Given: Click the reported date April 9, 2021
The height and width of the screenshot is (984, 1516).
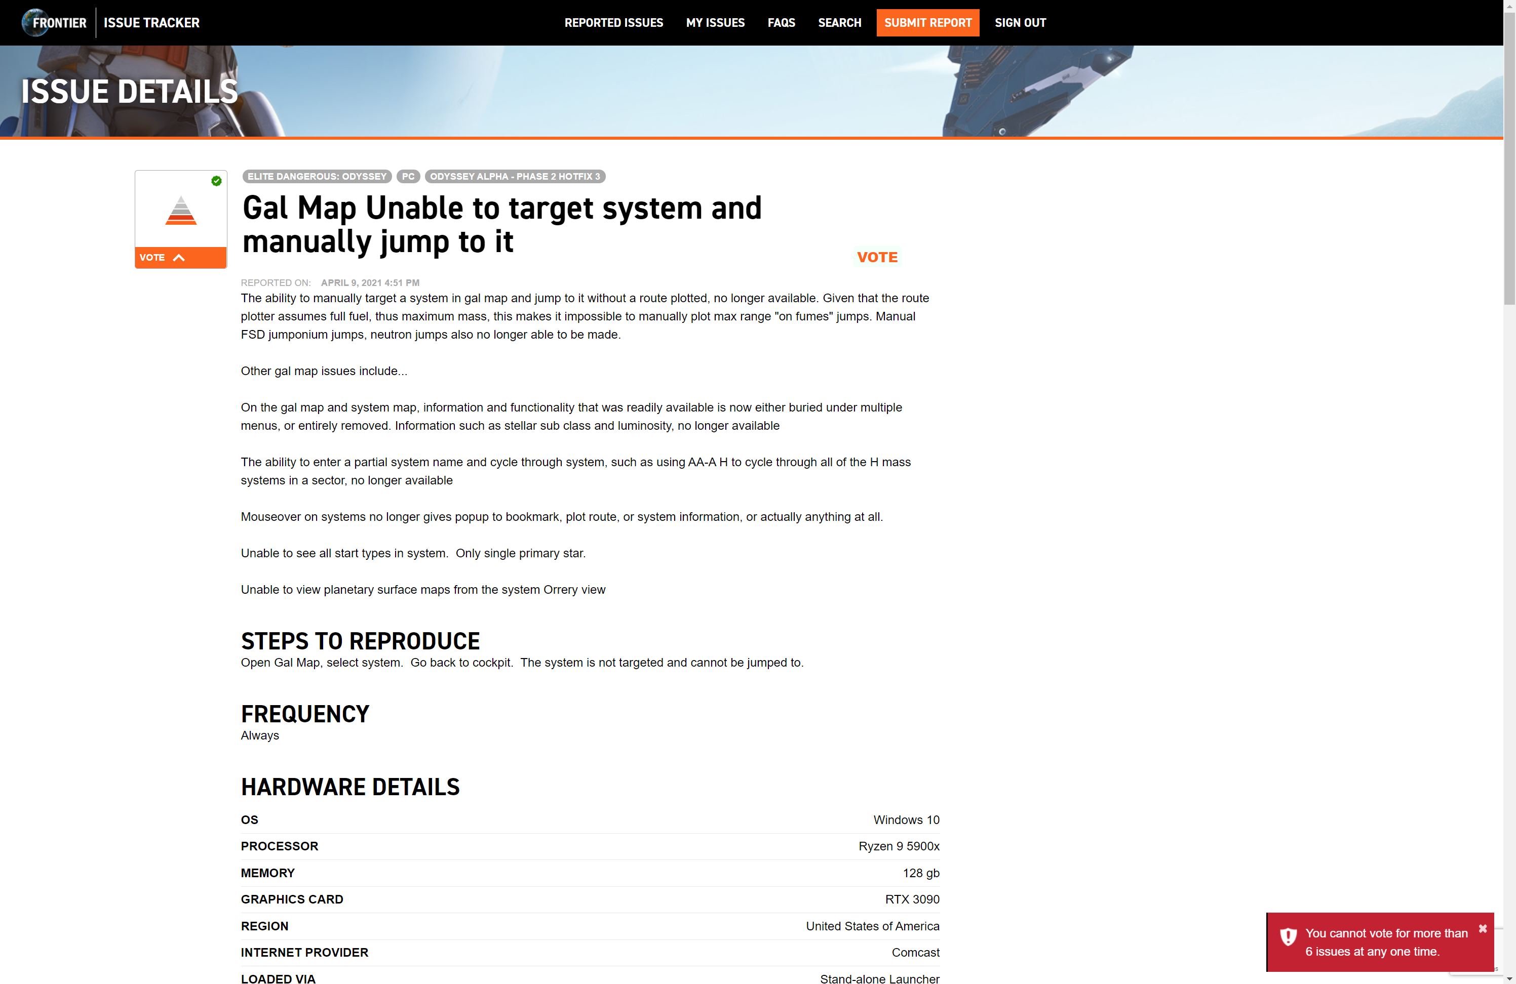Looking at the screenshot, I should pos(370,282).
